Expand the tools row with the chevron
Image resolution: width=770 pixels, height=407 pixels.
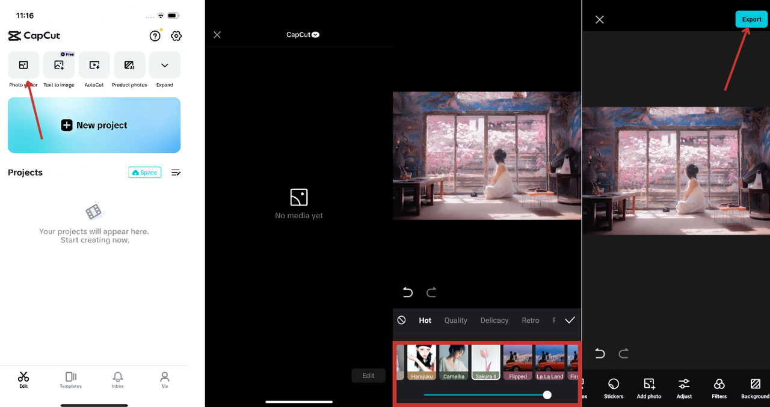click(165, 65)
